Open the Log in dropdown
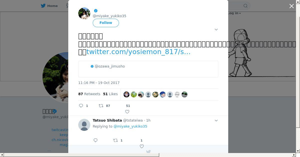 tap(234, 13)
